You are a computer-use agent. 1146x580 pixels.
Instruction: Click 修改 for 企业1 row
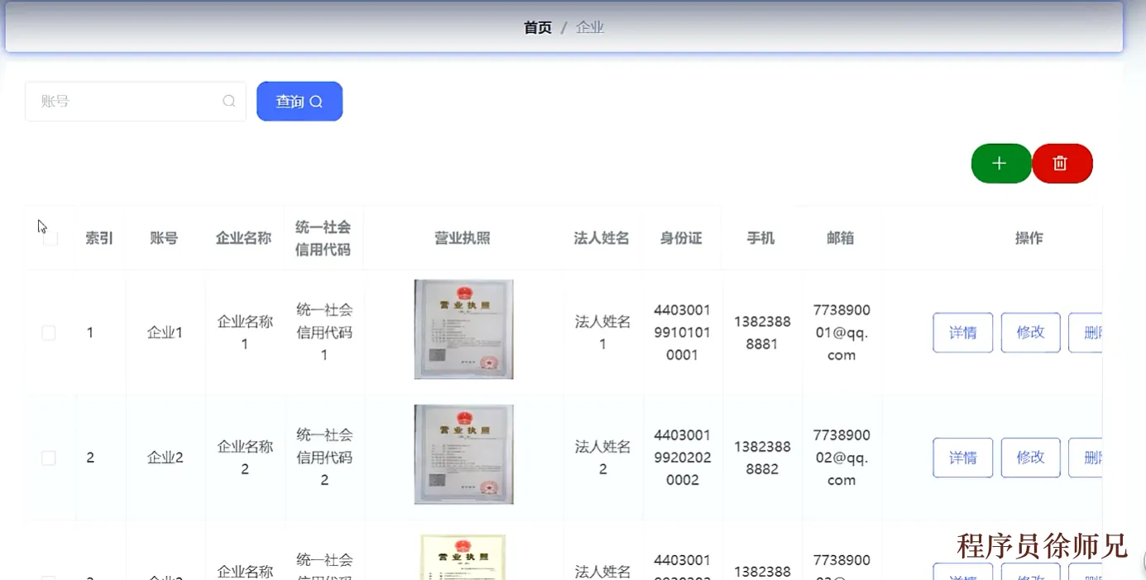coord(1030,333)
